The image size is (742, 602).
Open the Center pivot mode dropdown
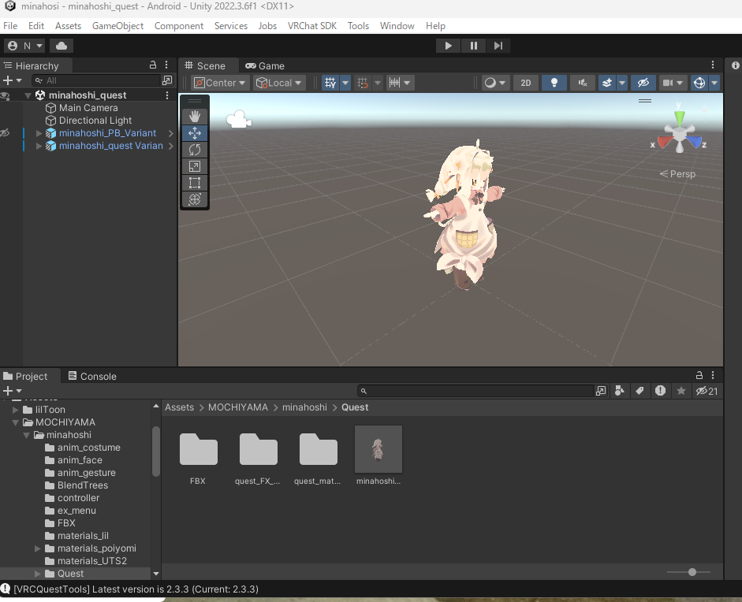(x=220, y=83)
